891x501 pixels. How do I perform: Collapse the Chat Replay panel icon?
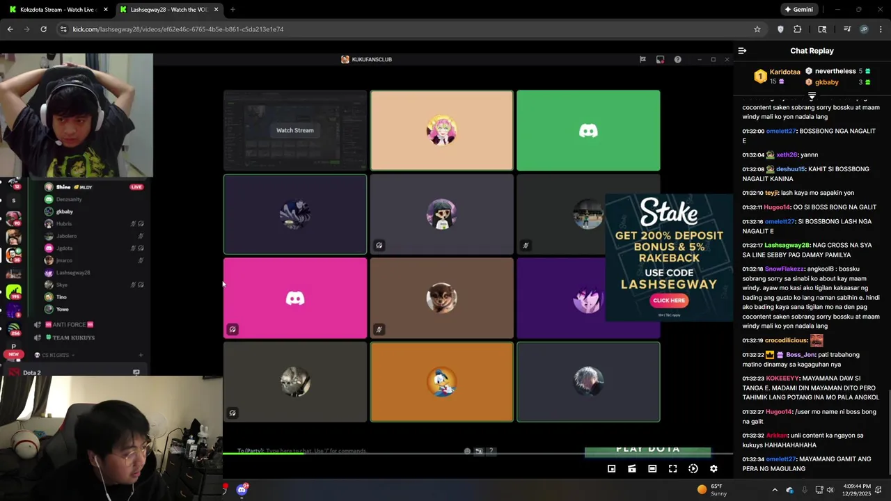point(742,51)
